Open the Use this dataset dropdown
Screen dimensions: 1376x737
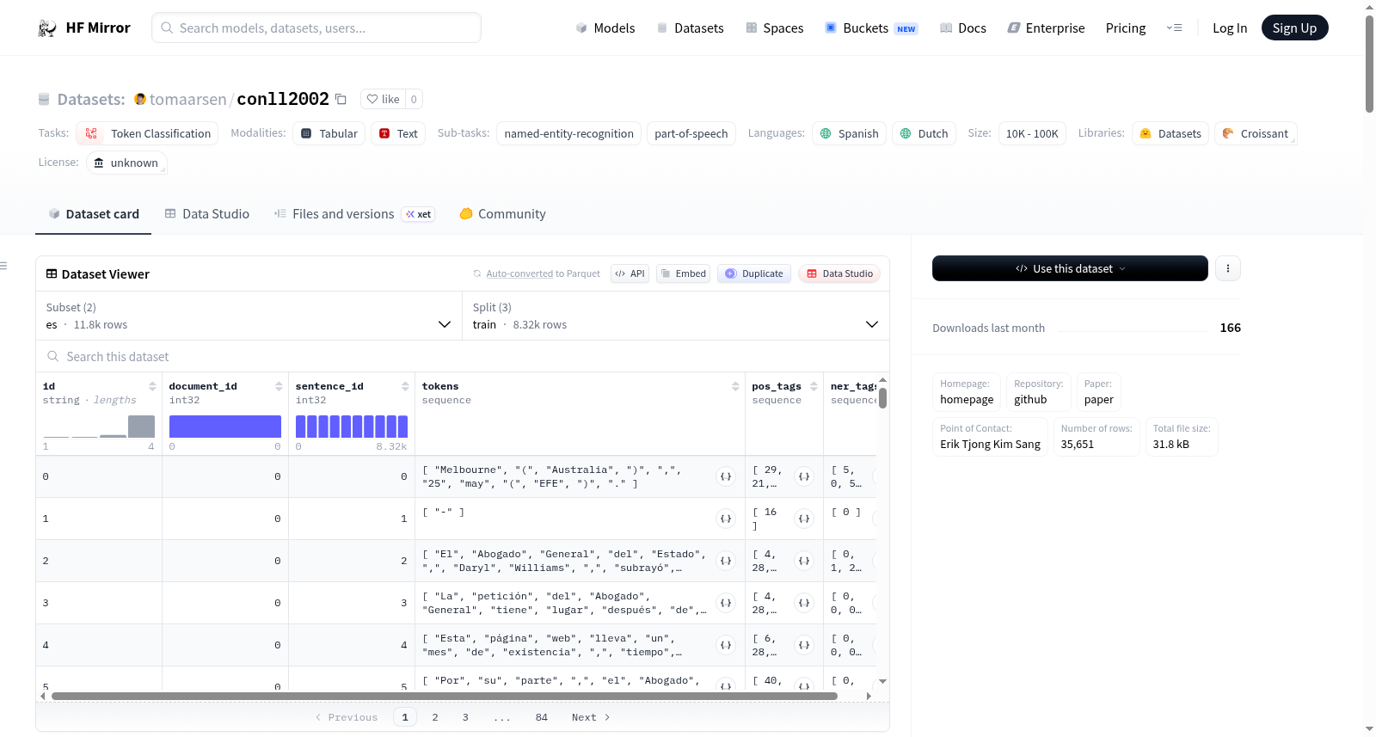(1070, 268)
